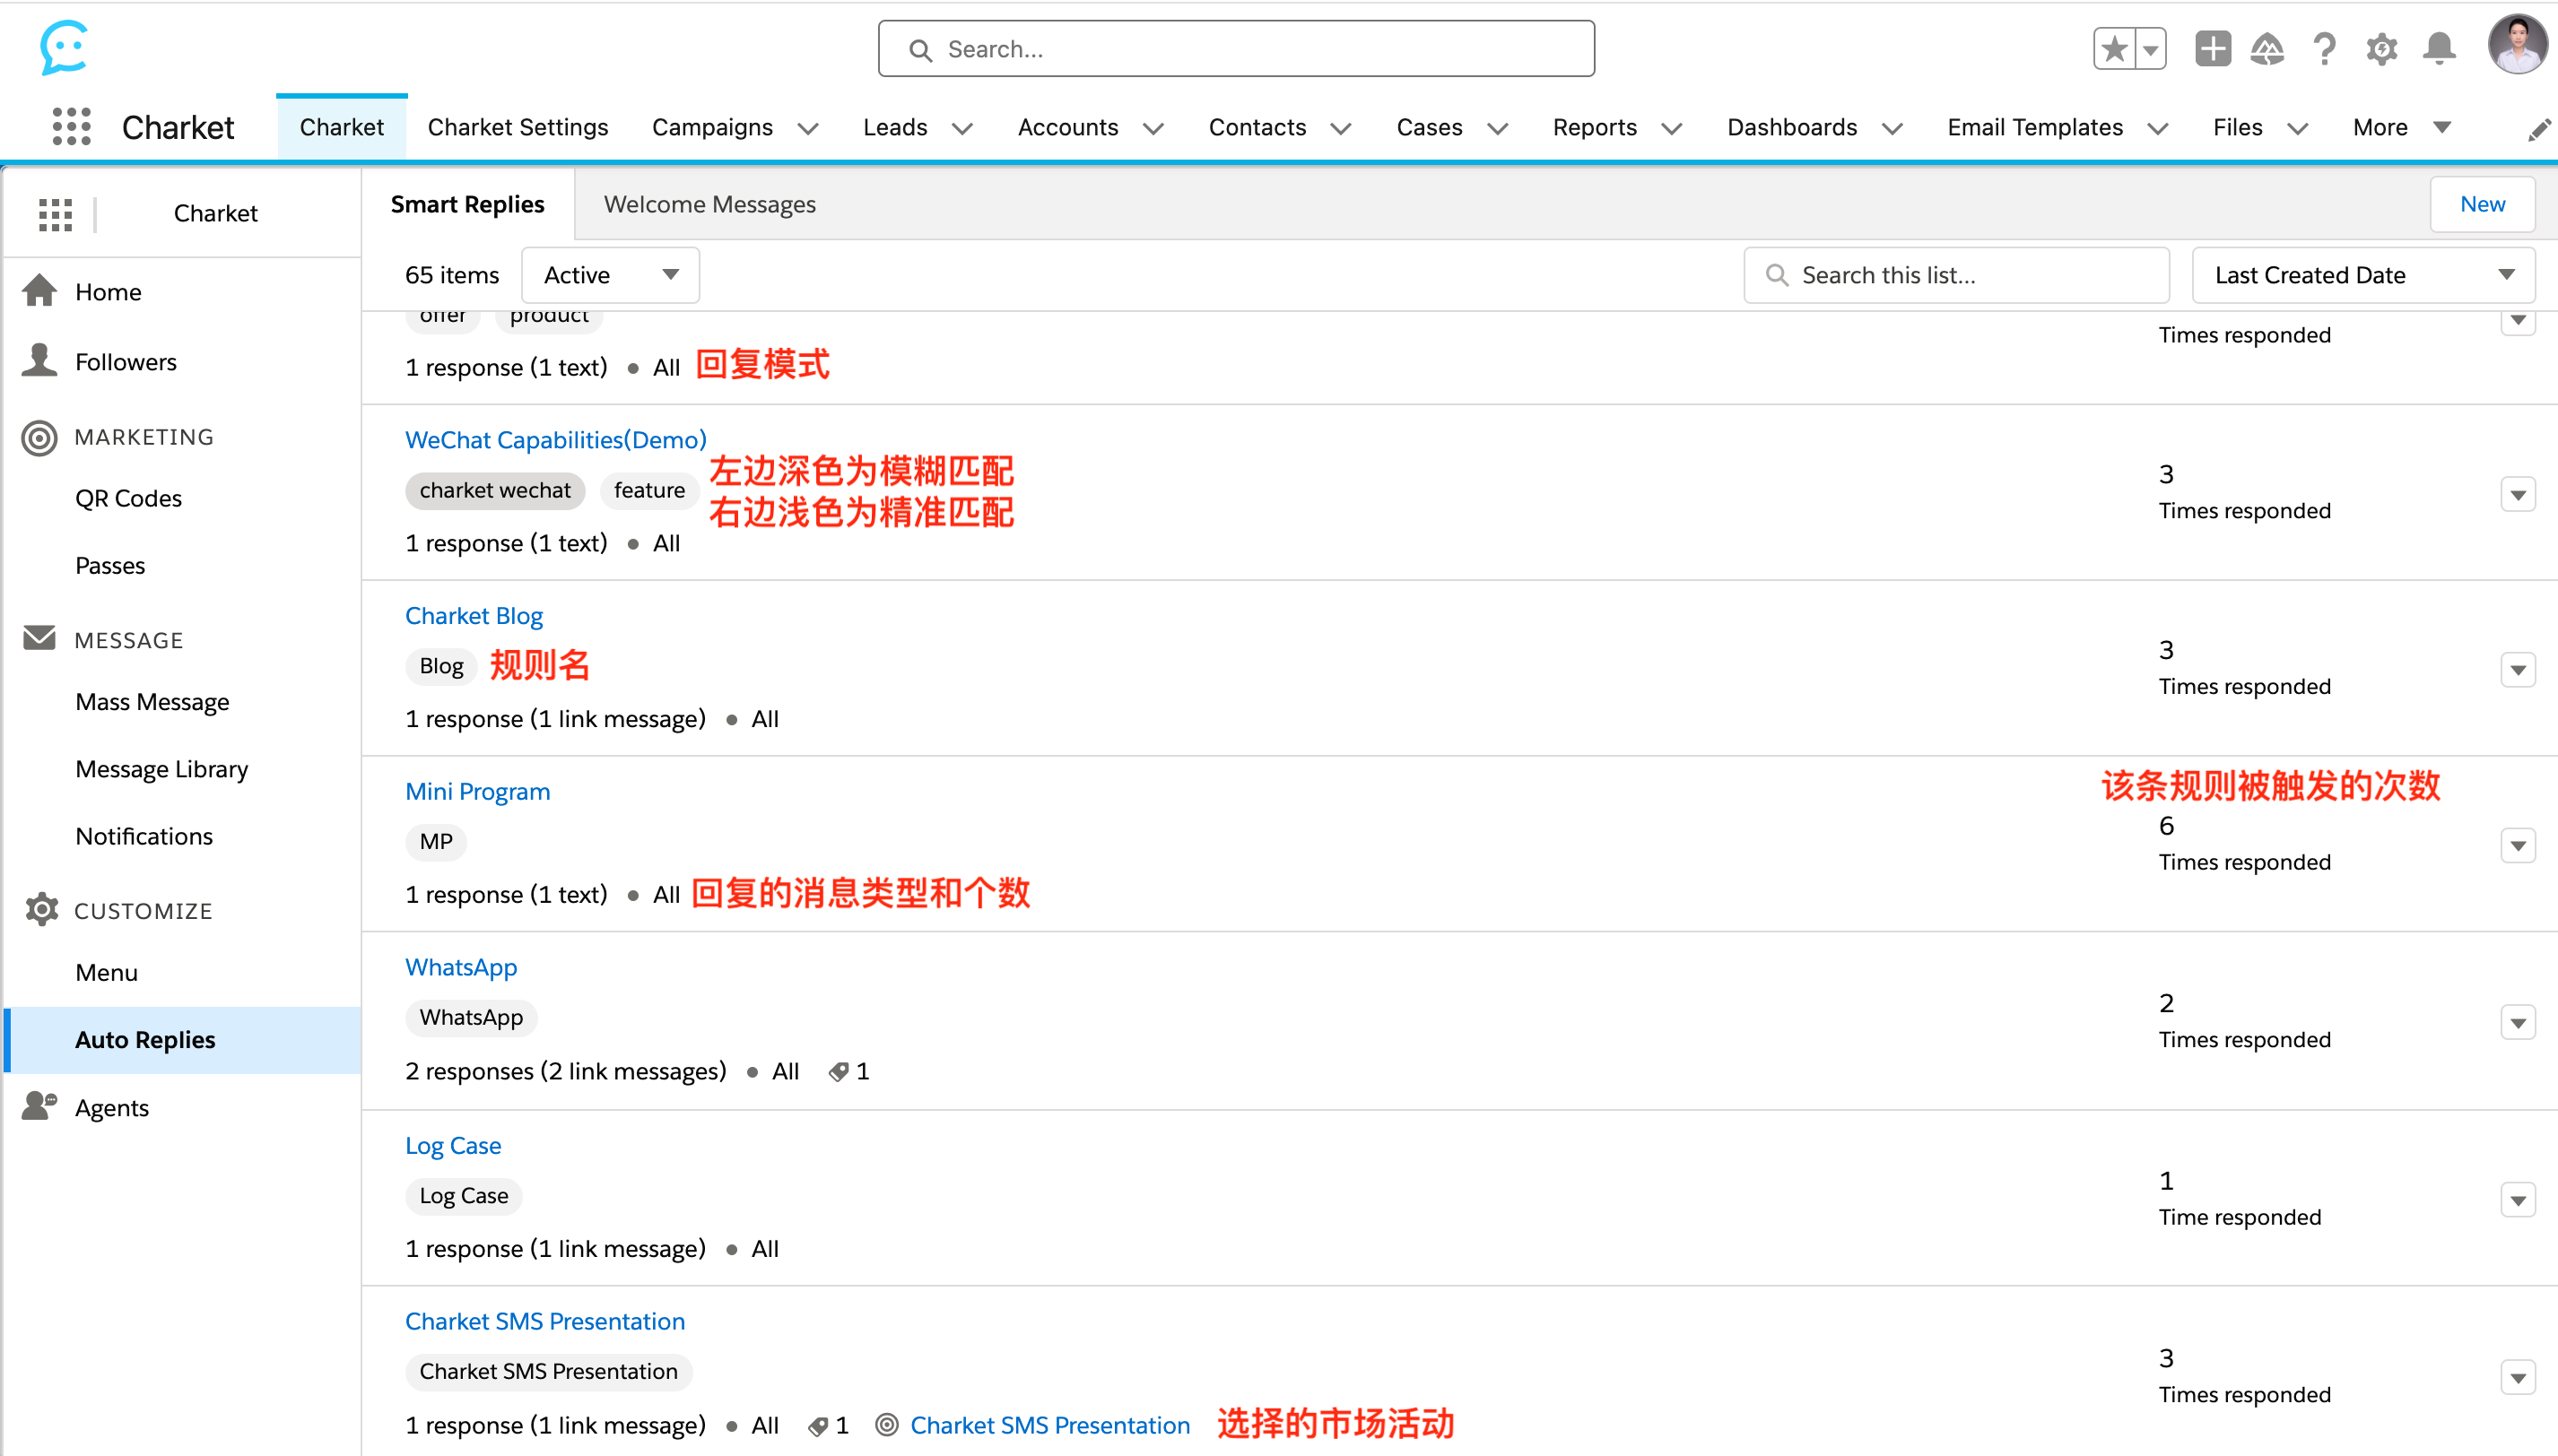The image size is (2558, 1456).
Task: Open the WeChat Capabilities(Demo) rule link
Action: pos(555,440)
